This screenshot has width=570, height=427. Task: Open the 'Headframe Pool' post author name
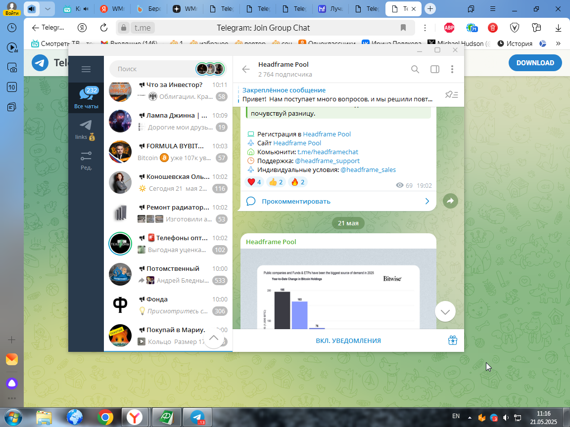pos(271,242)
